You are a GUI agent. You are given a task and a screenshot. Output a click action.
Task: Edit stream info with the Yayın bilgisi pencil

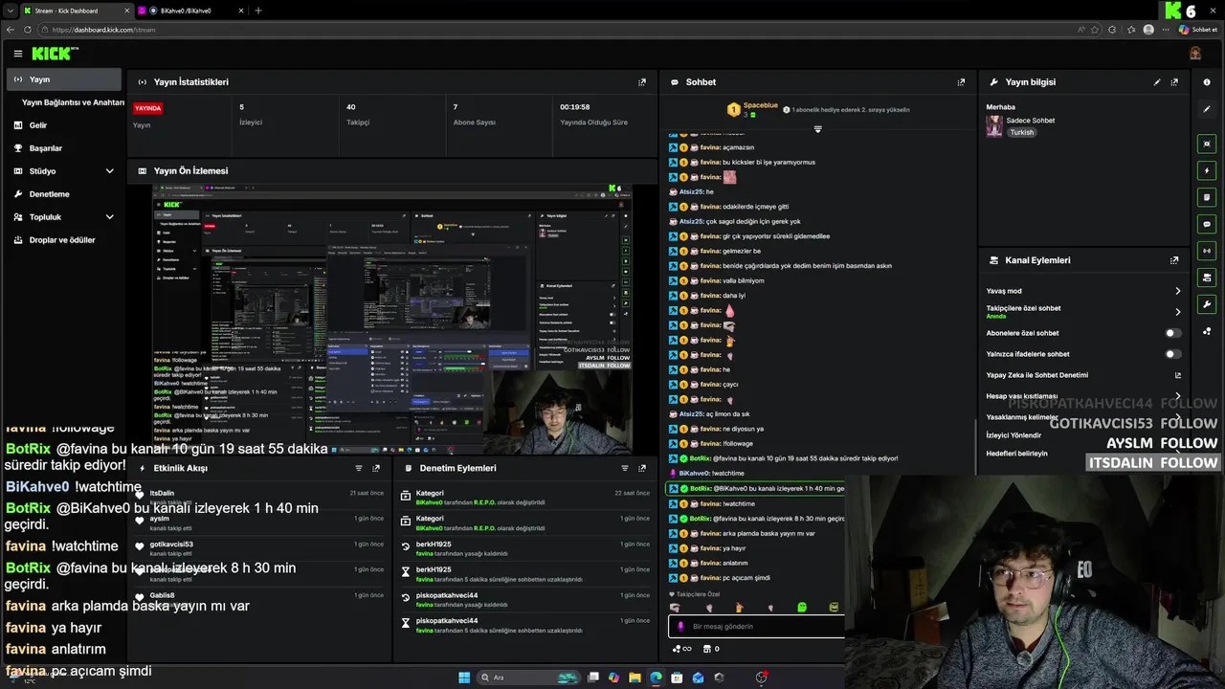tap(1157, 82)
